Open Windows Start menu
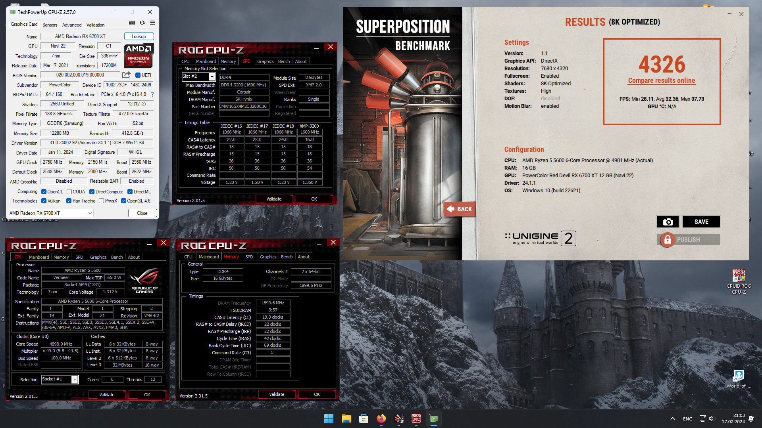762x428 pixels. click(329, 418)
